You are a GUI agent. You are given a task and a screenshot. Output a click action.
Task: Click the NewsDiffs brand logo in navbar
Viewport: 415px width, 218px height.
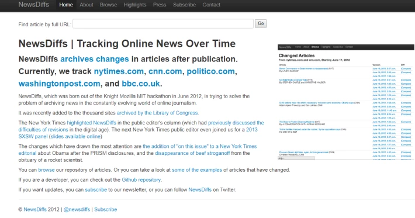[34, 5]
